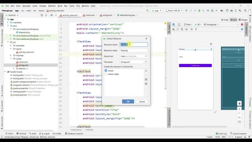The image size is (252, 142).
Task: Collapse all using Project panel arrows icon
Action: [46, 15]
